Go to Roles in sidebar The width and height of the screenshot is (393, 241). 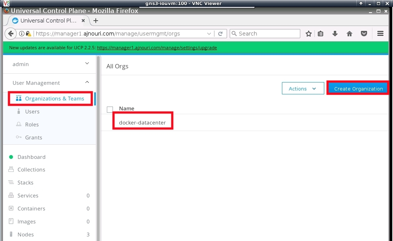[32, 125]
